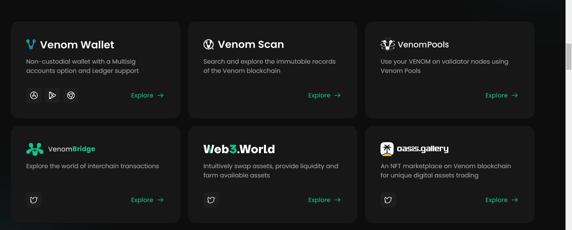Click the Venom Scan logo icon
Screen dimensions: 572x230
pos(208,44)
